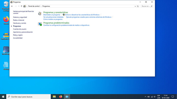Open the Papelera de reciclaje desktop icon

tap(6, 6)
